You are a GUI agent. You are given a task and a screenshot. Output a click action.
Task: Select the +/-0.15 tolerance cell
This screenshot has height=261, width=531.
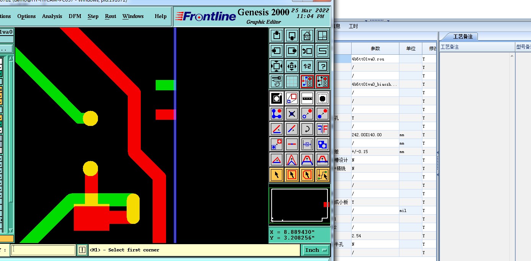375,152
